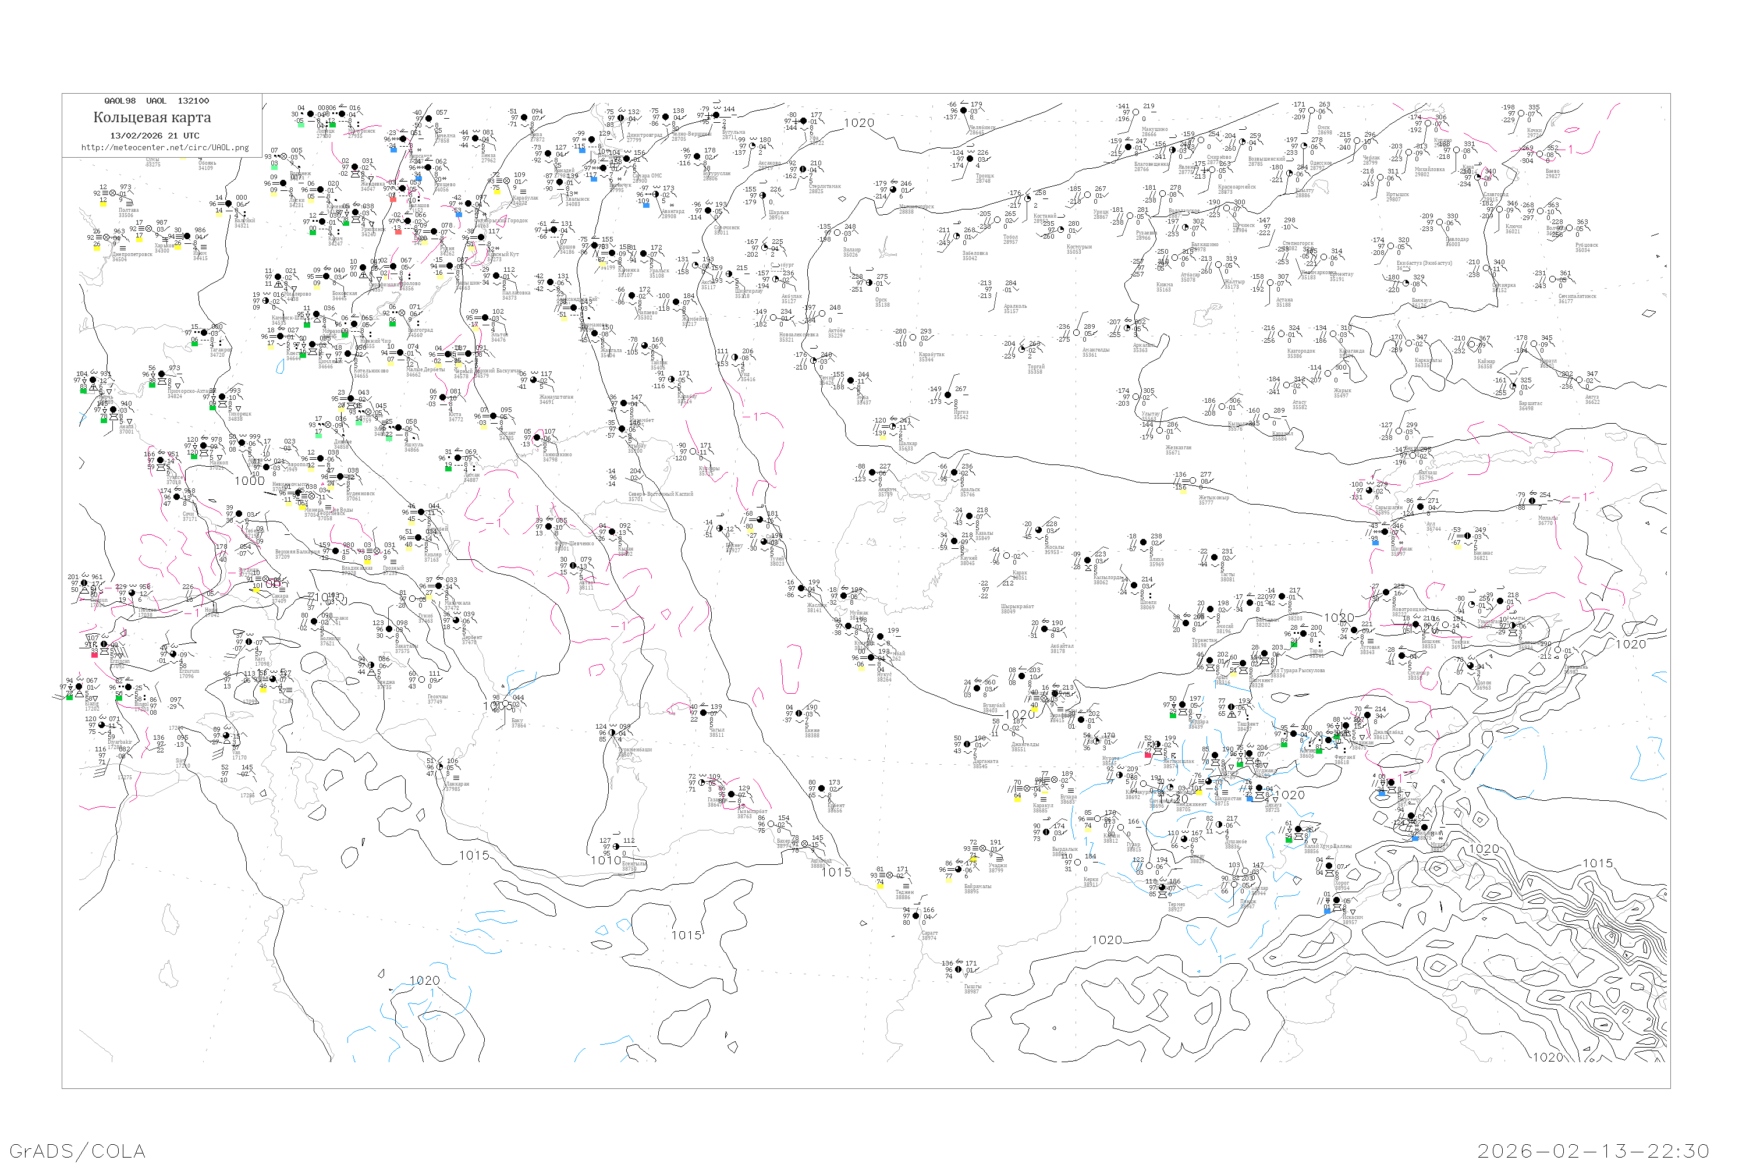Click the 1000 isobar label
This screenshot has height=1164, width=1746.
pyautogui.click(x=250, y=481)
